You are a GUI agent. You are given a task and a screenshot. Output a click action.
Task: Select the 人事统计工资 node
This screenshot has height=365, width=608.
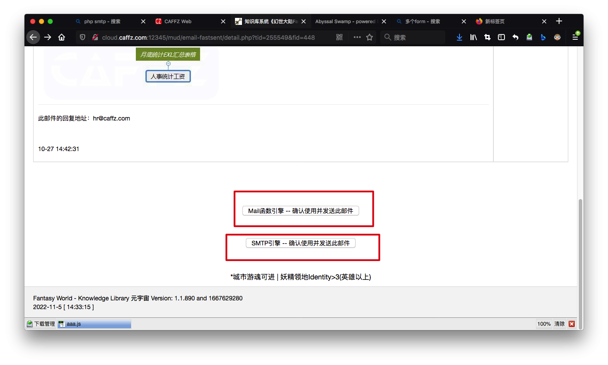point(168,76)
